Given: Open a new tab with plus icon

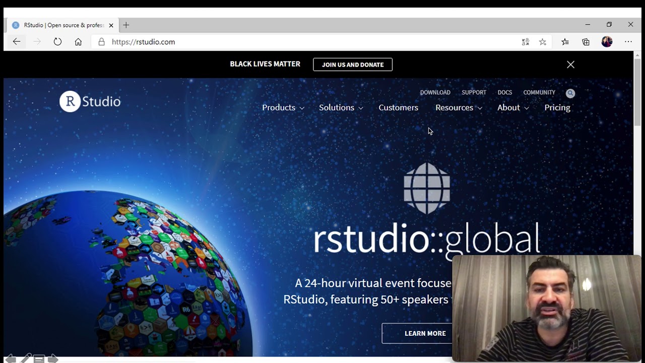Looking at the screenshot, I should pyautogui.click(x=126, y=25).
